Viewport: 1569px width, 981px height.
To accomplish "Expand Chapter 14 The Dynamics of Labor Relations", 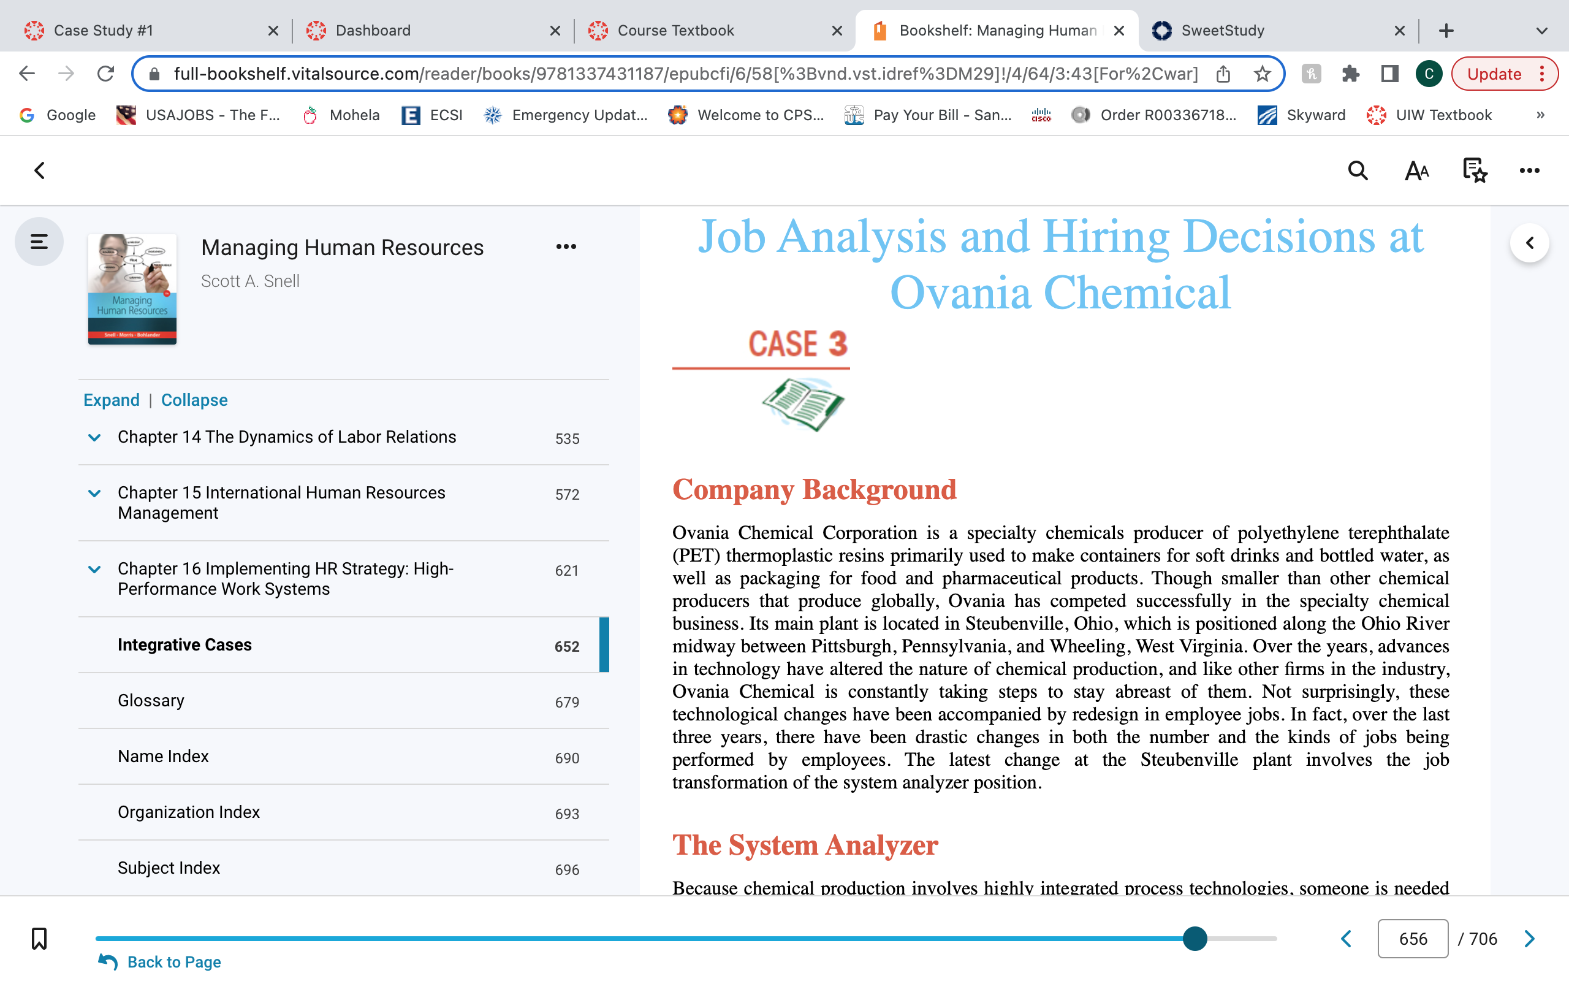I will (x=94, y=437).
